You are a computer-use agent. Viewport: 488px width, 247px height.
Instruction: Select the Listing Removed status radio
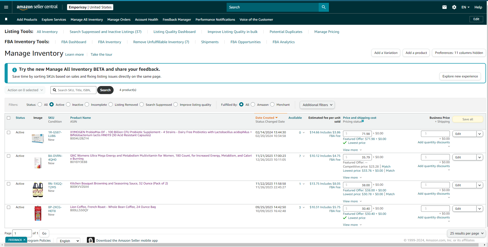pos(111,104)
